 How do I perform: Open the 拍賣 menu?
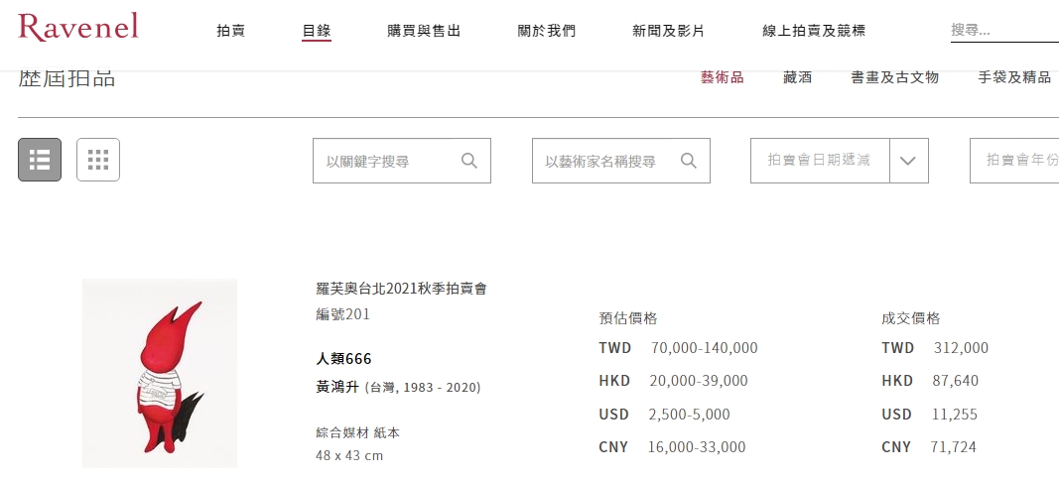tap(231, 31)
